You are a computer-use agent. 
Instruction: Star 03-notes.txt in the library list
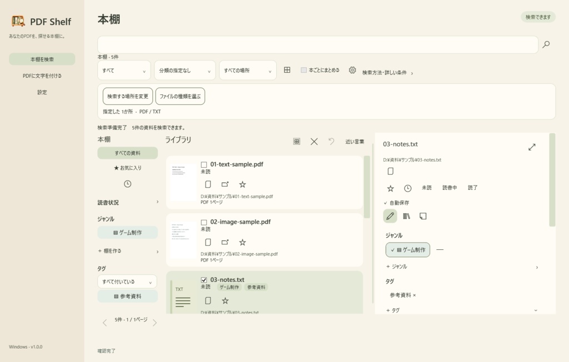(226, 300)
